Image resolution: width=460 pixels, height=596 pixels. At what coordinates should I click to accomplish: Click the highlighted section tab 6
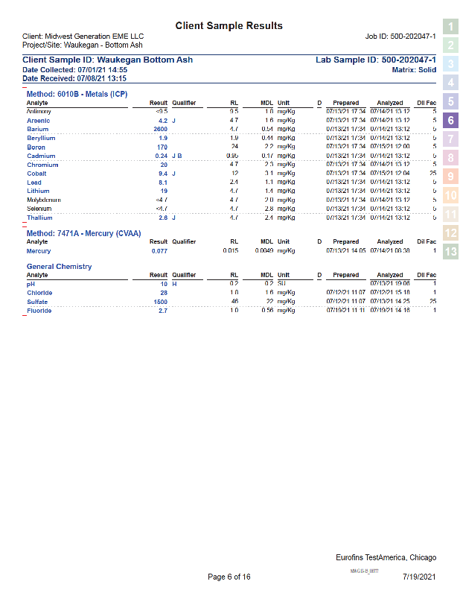coord(450,120)
